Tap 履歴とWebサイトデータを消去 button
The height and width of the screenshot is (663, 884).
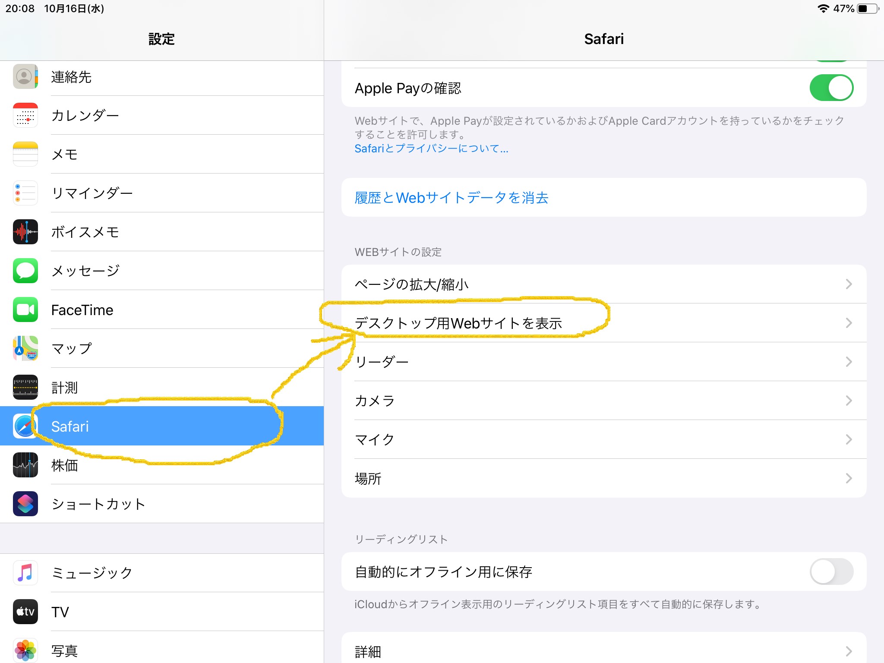click(604, 197)
